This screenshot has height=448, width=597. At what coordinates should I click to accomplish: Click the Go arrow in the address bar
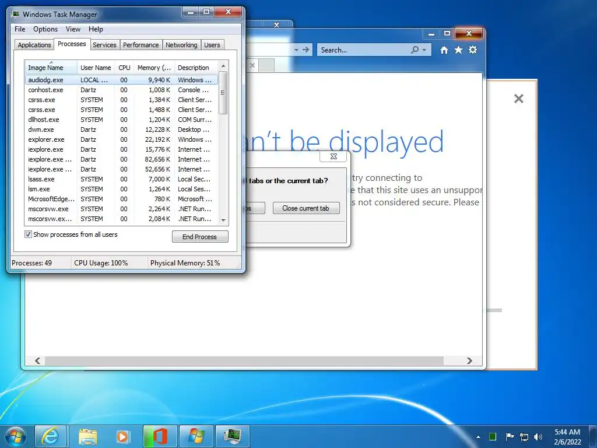[305, 50]
